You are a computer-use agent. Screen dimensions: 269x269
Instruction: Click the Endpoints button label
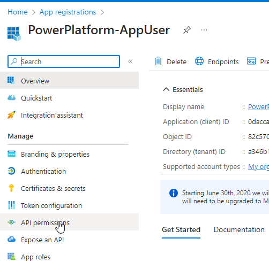[x=223, y=62]
